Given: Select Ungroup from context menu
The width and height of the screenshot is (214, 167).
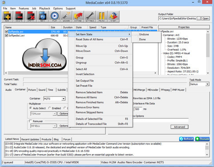Looking at the screenshot, I should [101, 63].
